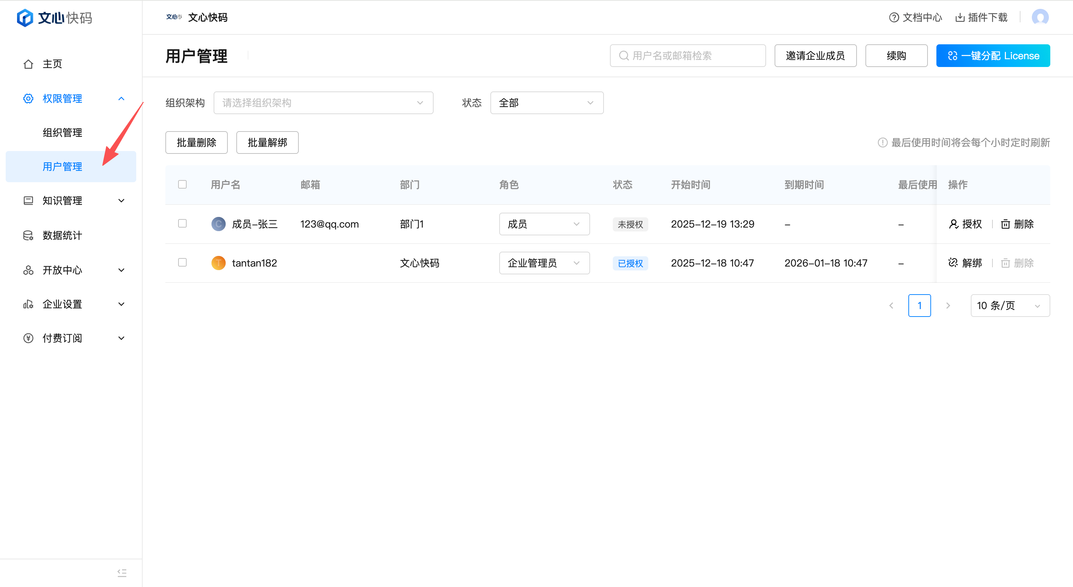Click 解绑 icon for tantan182
1073x587 pixels.
[x=953, y=263]
